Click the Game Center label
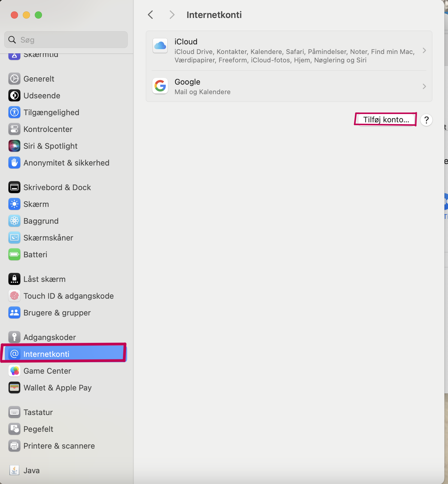Viewport: 448px width, 484px height. click(x=47, y=371)
